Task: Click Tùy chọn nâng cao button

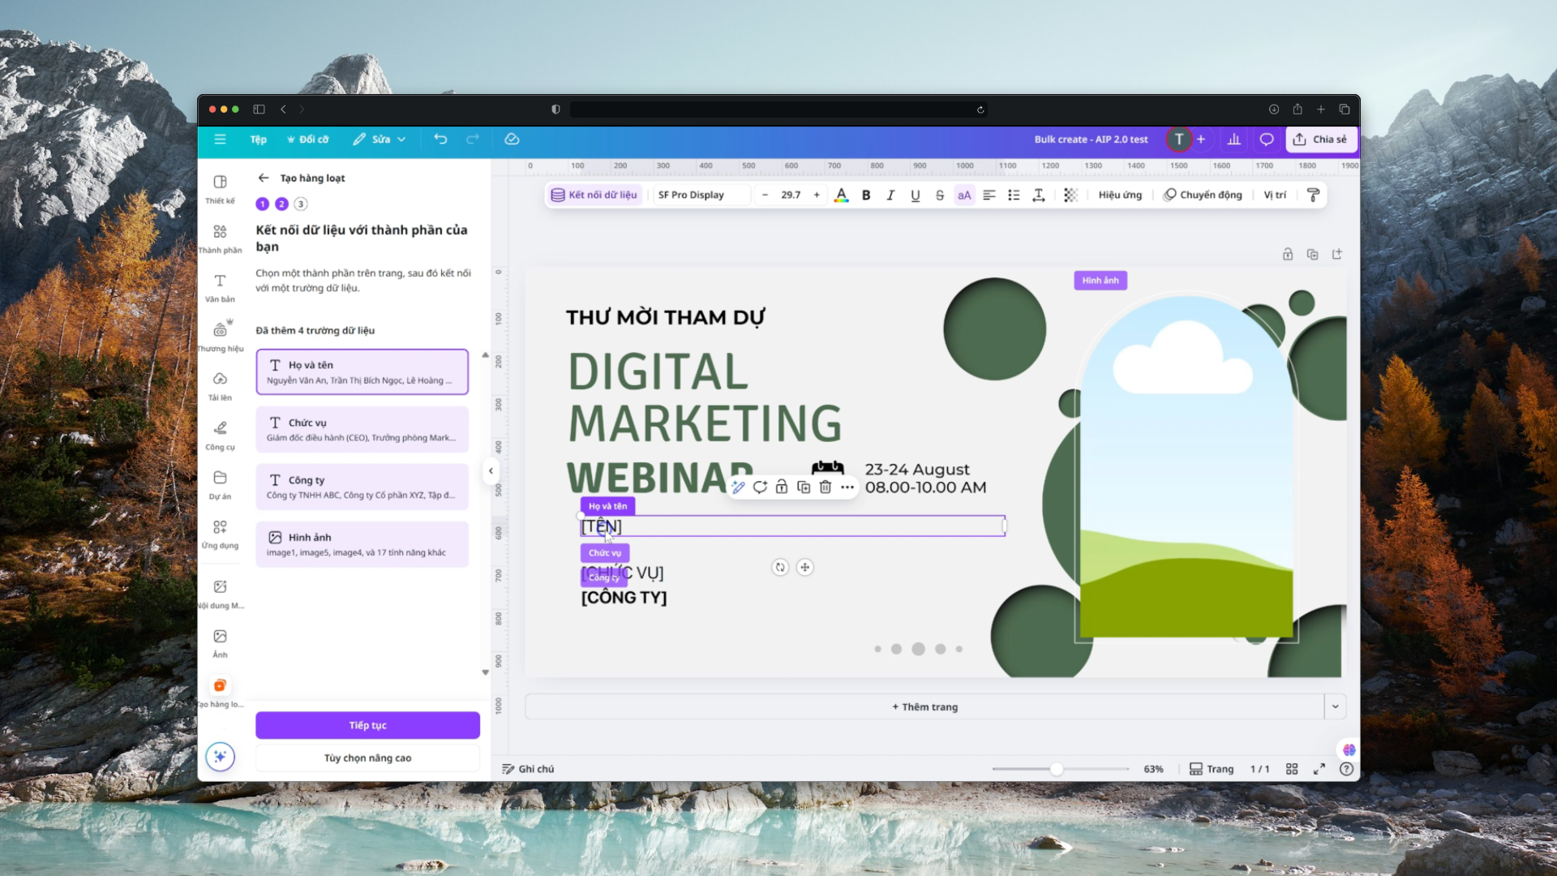Action: [x=367, y=758]
